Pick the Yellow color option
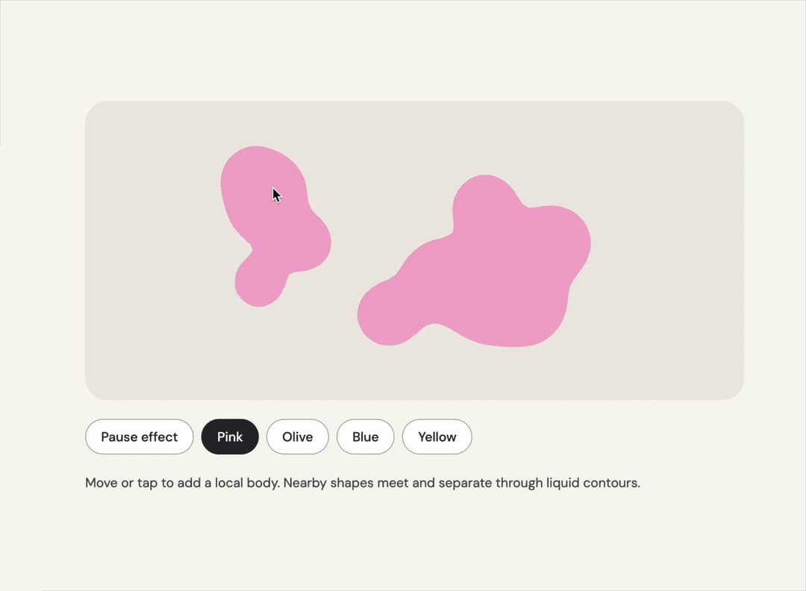Viewport: 806px width, 591px height. pos(437,437)
